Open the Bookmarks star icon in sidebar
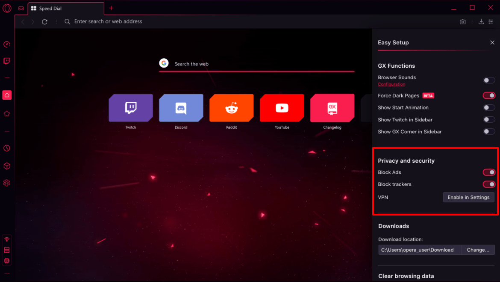 pos(6,114)
